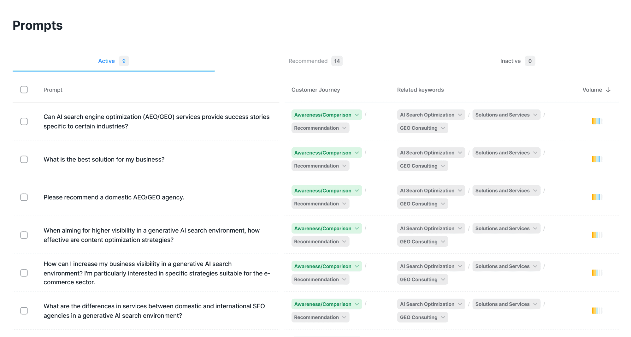Open the GEO Consulting keyword dropdown on the third row
Viewport: 631px width, 337px height.
422,204
